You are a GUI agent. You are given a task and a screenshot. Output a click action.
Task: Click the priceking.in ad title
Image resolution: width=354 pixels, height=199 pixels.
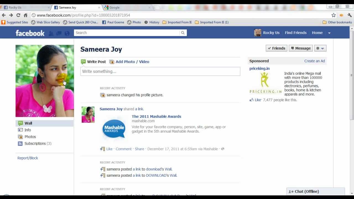(259, 69)
